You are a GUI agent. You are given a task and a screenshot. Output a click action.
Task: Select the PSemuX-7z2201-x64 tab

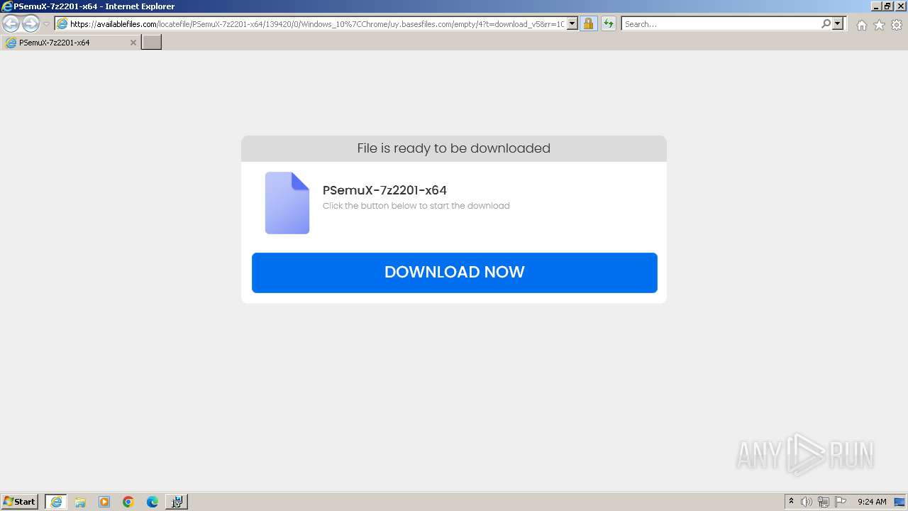click(71, 43)
